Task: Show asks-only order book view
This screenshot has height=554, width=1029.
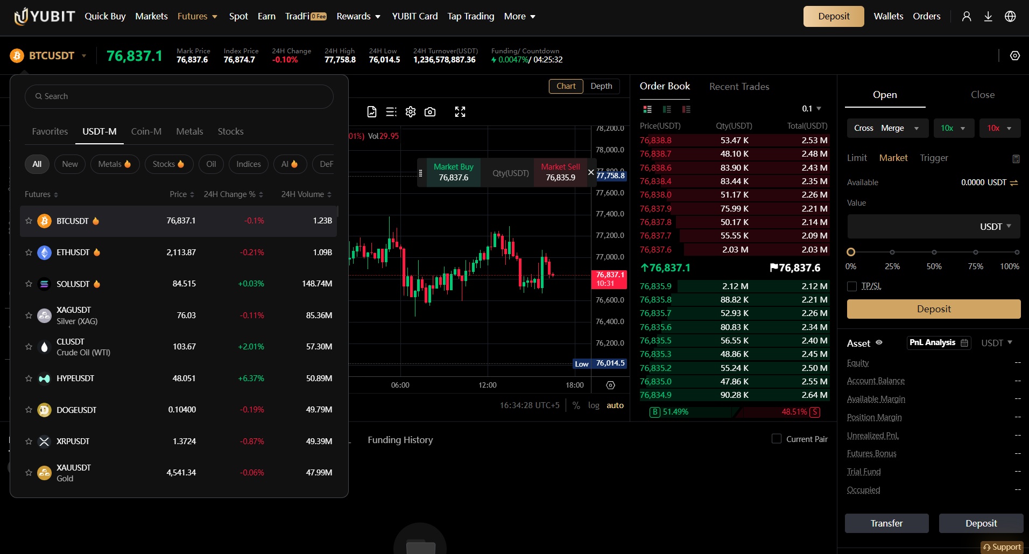Action: coord(686,109)
